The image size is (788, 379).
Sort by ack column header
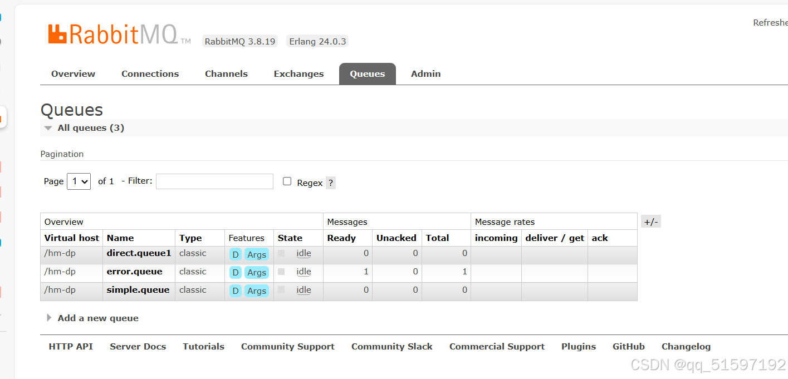pyautogui.click(x=600, y=238)
